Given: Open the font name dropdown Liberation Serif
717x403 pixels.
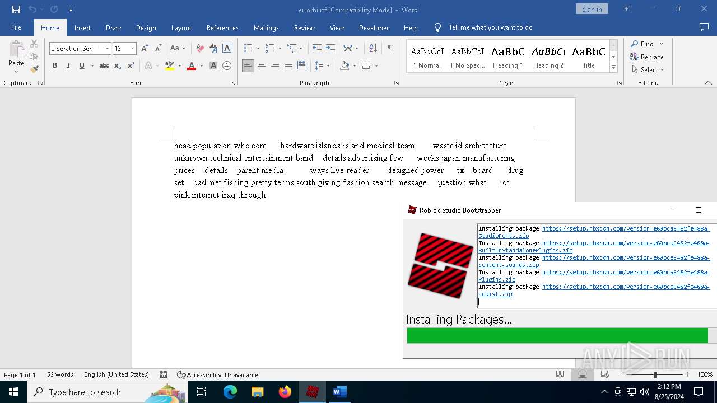Looking at the screenshot, I should coord(107,49).
